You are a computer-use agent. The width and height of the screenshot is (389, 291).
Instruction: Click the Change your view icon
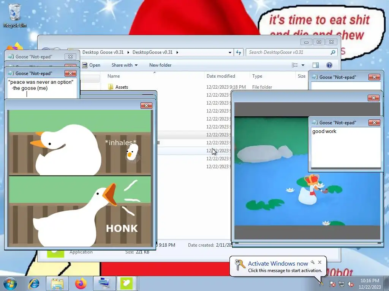[295, 65]
